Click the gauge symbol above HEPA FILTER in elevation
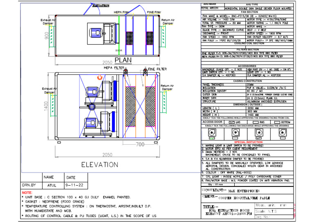 click(x=126, y=72)
